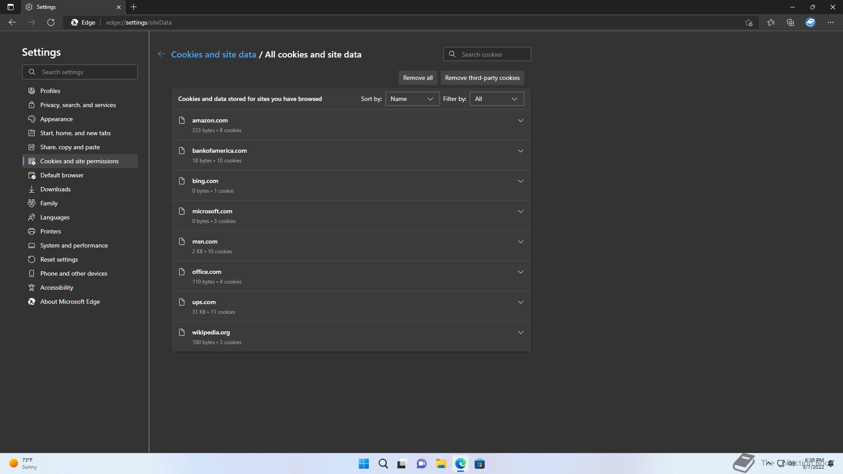Expand the amazon.com cookie entry
Image resolution: width=843 pixels, height=474 pixels.
coord(520,120)
